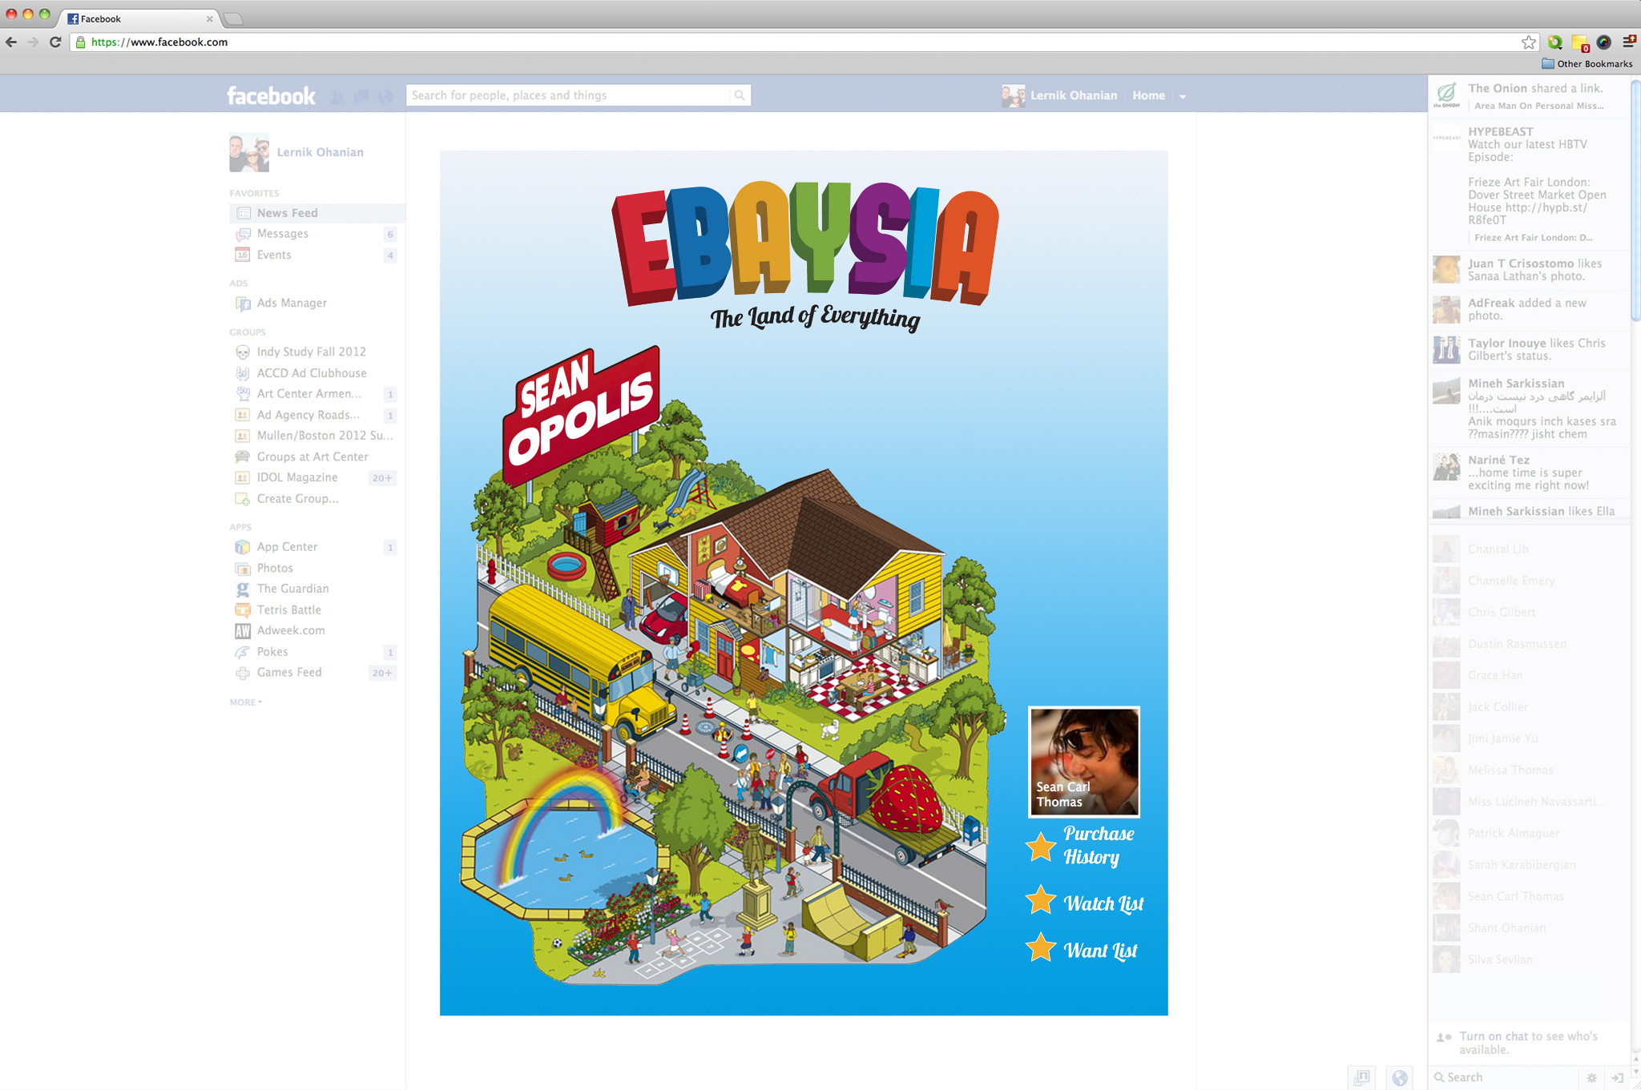The height and width of the screenshot is (1090, 1641).
Task: Open HYPEBEAST ticker post
Action: coord(1529,184)
